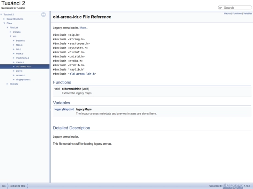Open screen.c in the file tree
The width and height of the screenshot is (253, 189).
point(21,75)
